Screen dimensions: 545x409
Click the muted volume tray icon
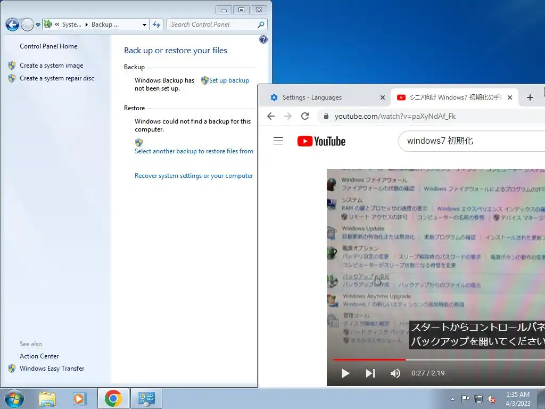pos(491,399)
